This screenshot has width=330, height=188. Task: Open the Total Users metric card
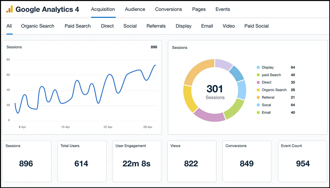tap(82, 161)
